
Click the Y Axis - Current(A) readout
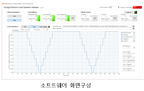pos(129,58)
